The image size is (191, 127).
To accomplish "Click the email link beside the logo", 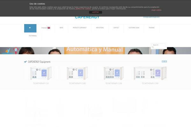I will pos(152,17).
